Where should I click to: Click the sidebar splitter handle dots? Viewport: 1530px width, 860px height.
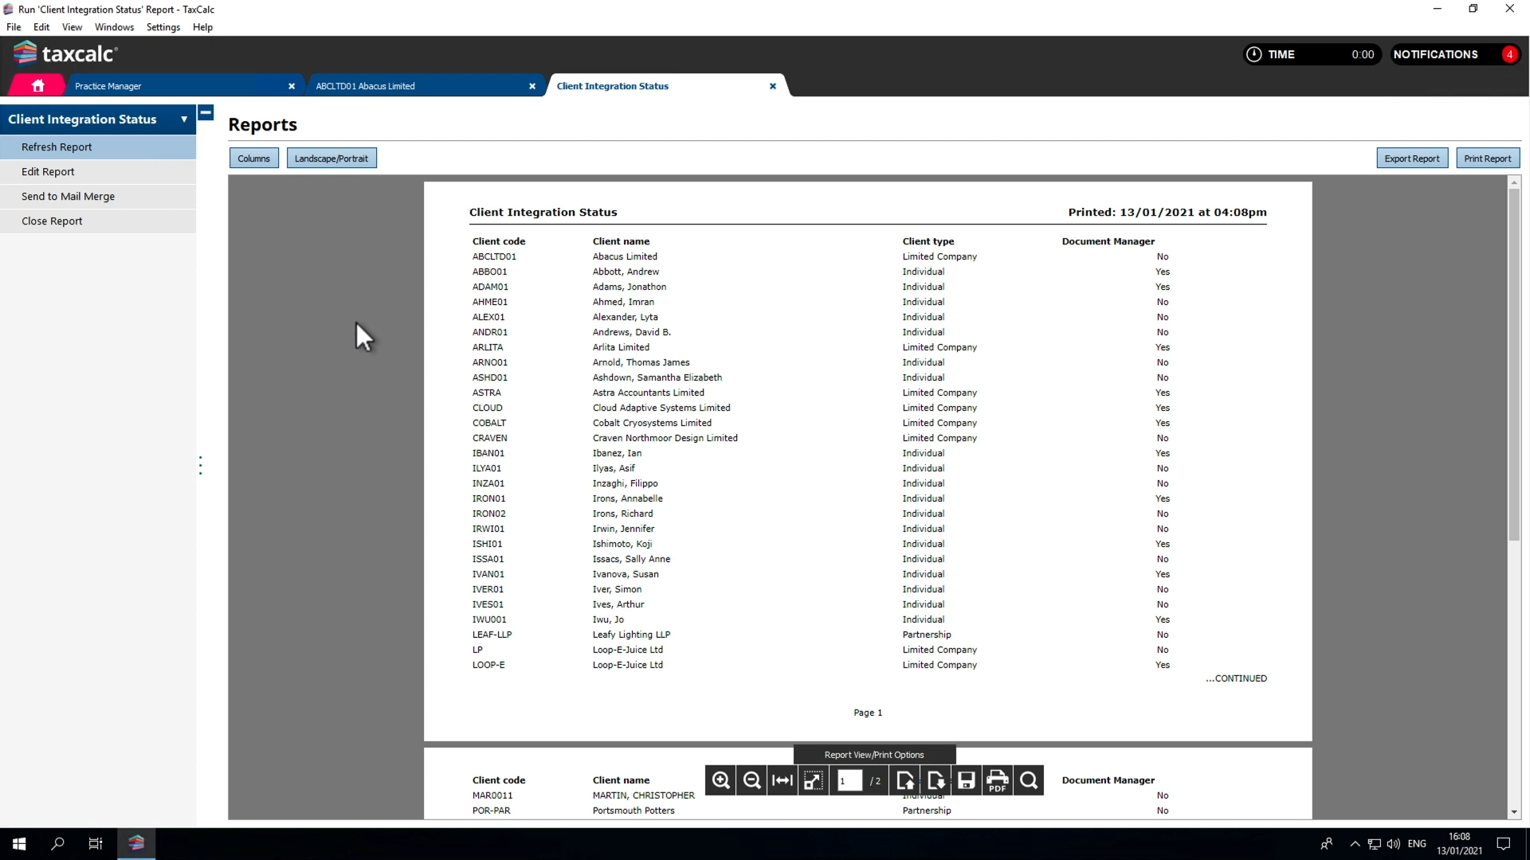tap(200, 465)
